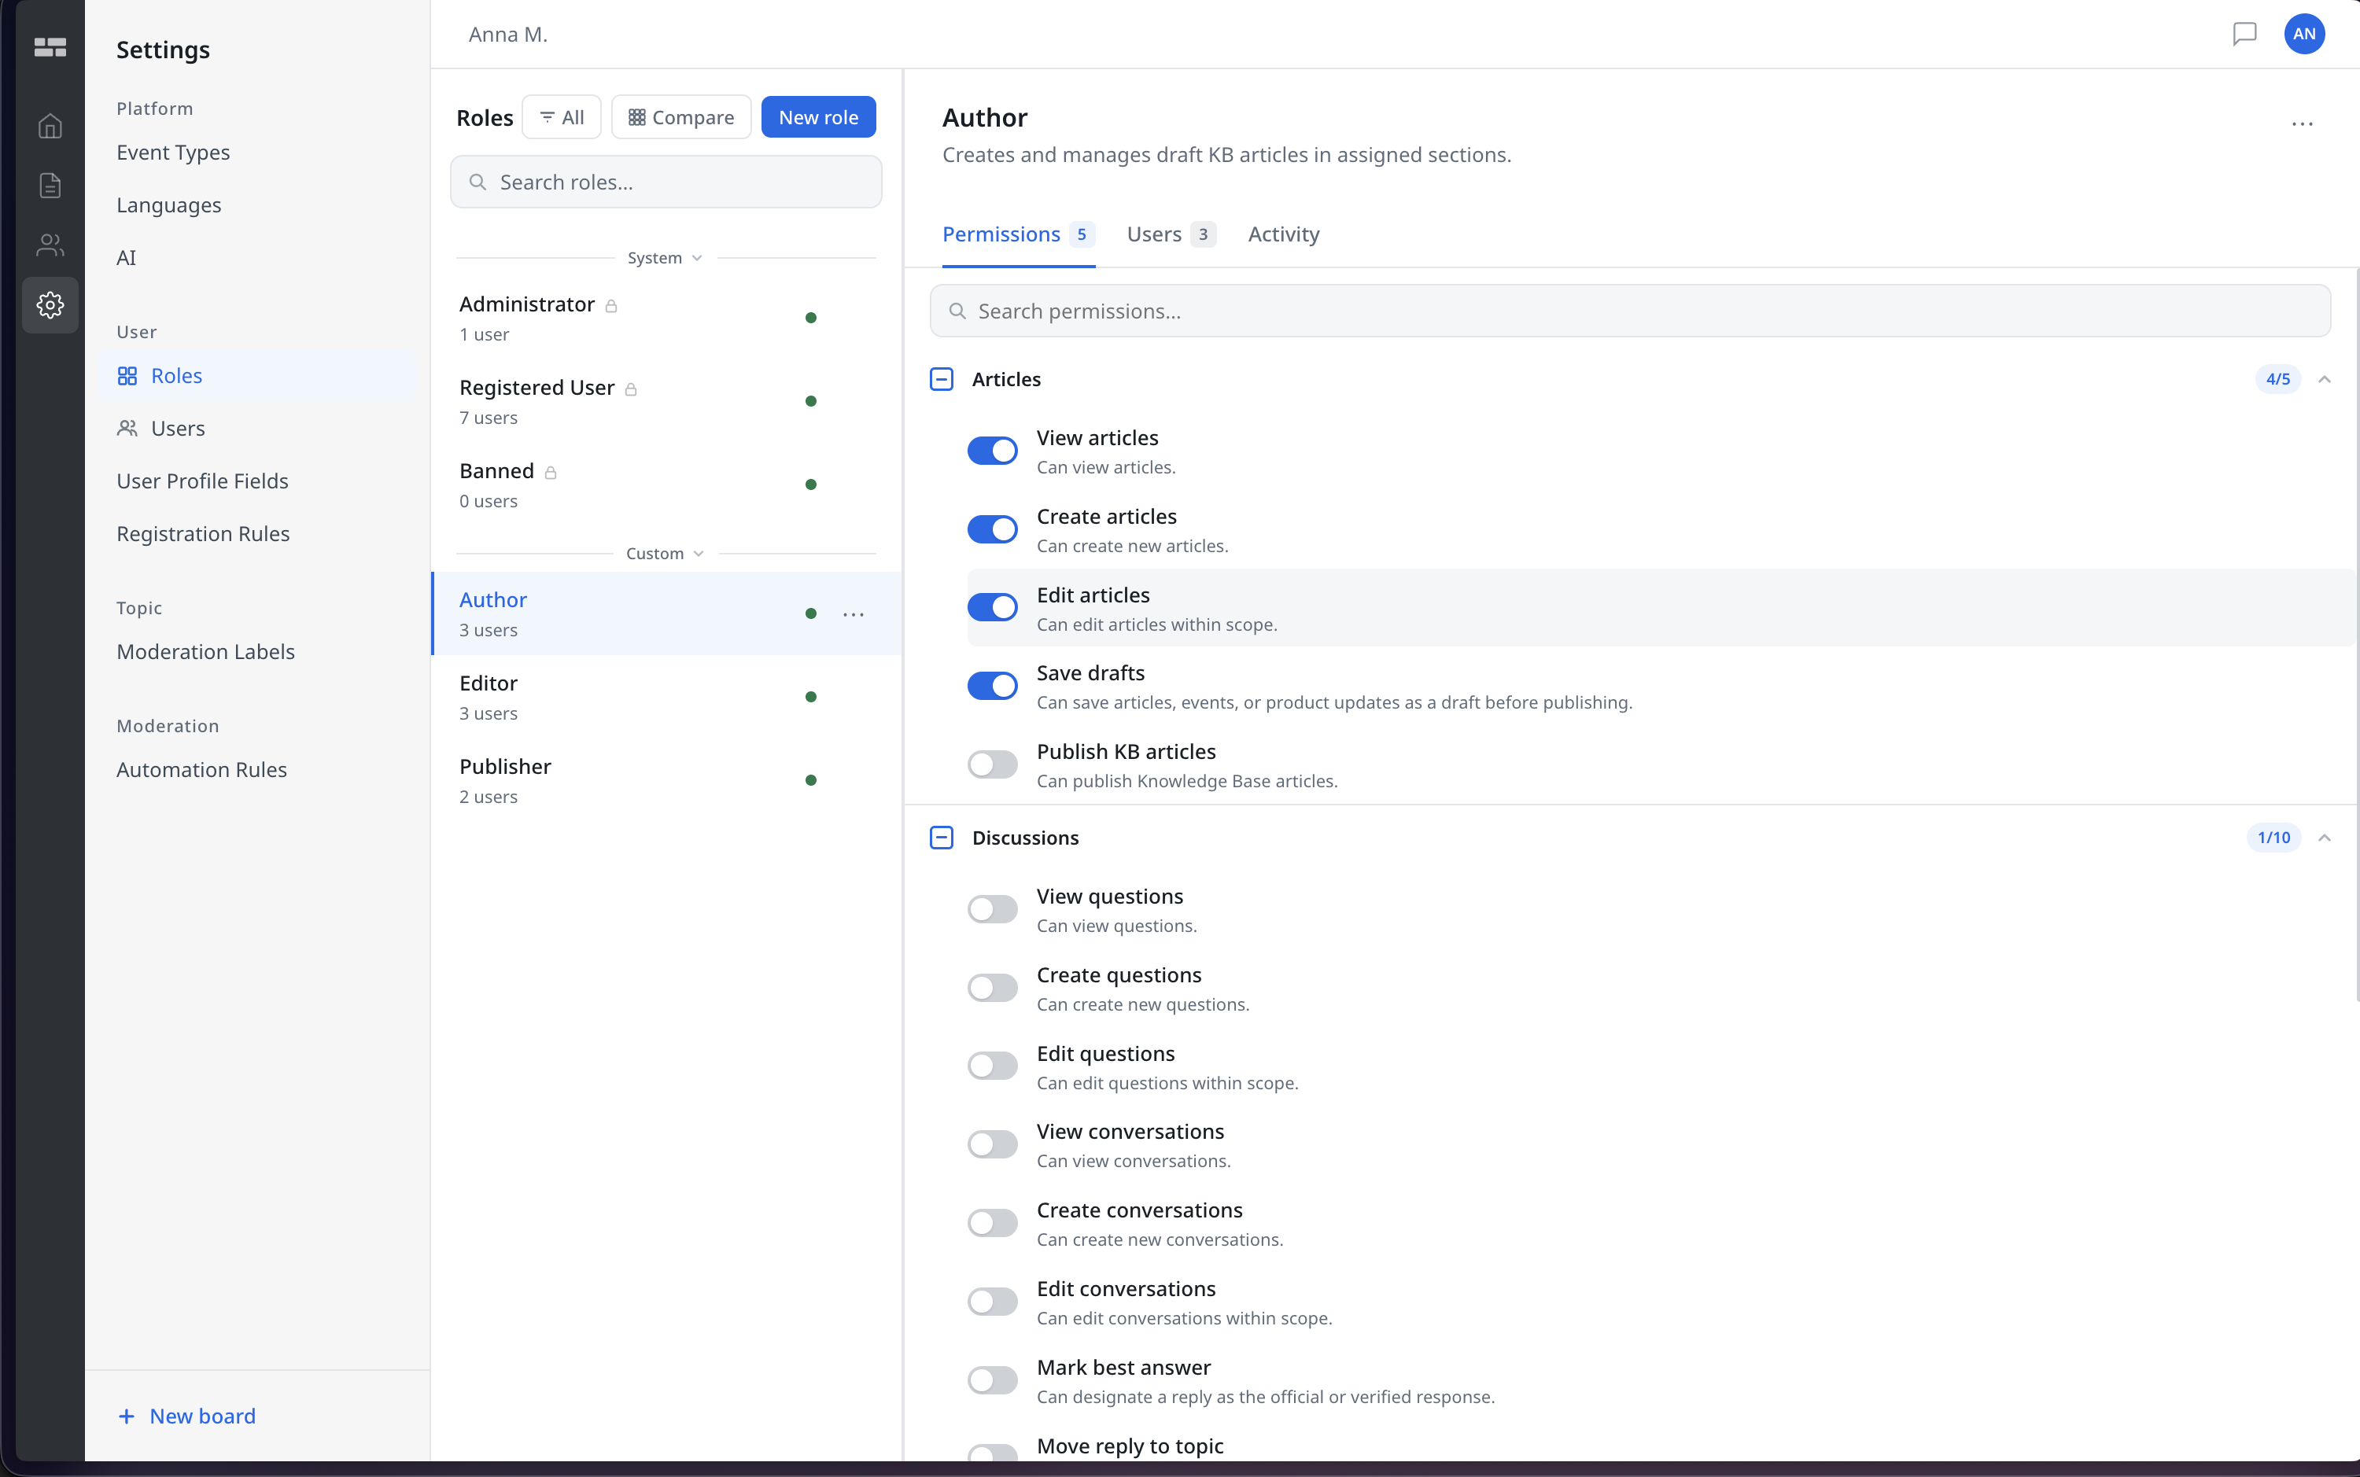Disable the View articles toggle
Screen dimensions: 2360x1477
[x=993, y=451]
